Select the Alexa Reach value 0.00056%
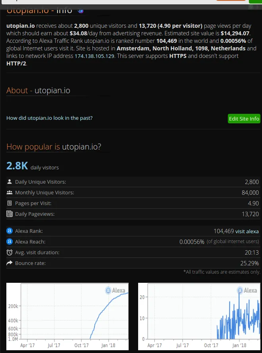262x353 pixels. (x=192, y=242)
